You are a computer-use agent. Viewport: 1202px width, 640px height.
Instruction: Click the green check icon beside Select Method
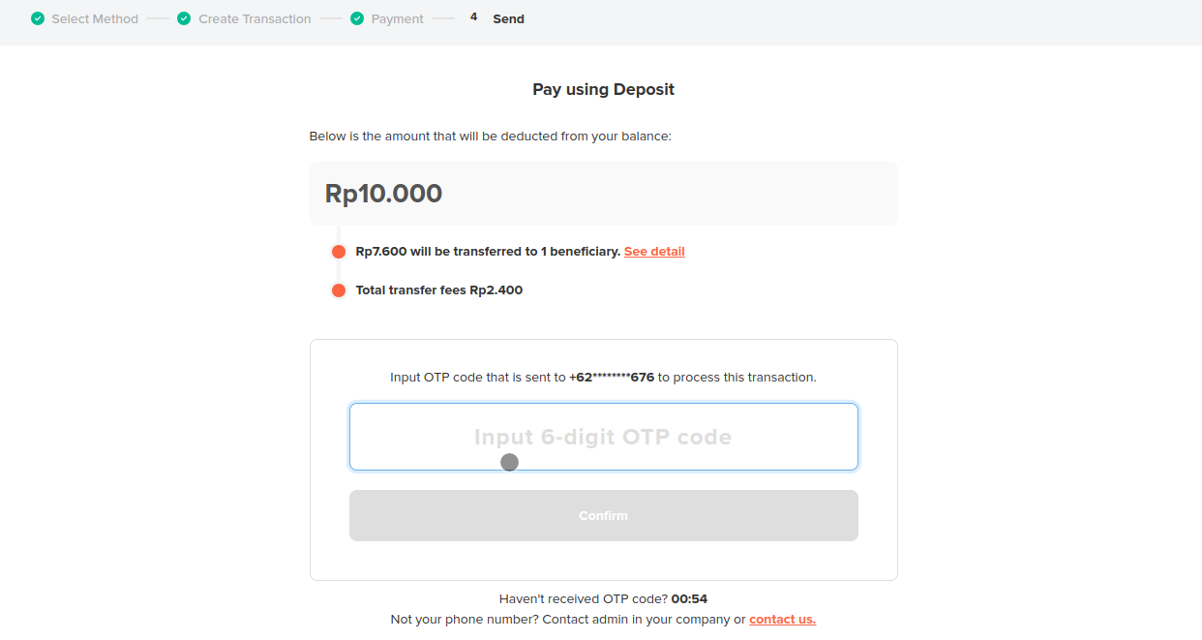coord(38,18)
